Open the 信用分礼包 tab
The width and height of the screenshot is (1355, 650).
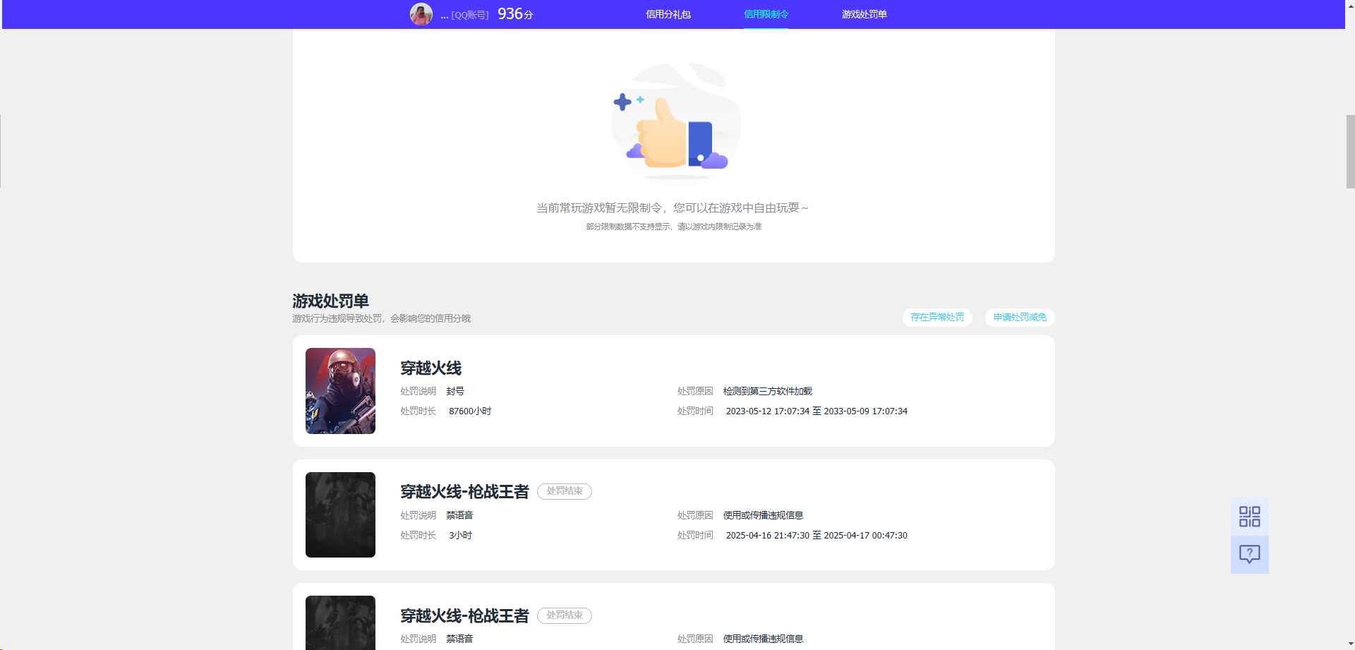coord(668,14)
